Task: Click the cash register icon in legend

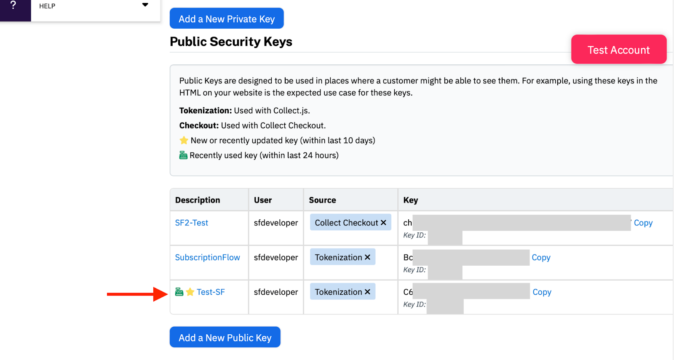Action: [x=183, y=155]
